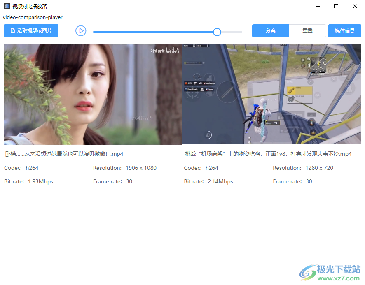Switch to 重叠 overlay view mode
Viewport: 365px width, 285px height.
307,31
